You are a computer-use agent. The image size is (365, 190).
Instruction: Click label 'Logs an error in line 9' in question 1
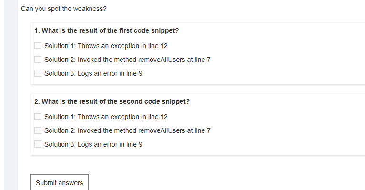(110, 73)
